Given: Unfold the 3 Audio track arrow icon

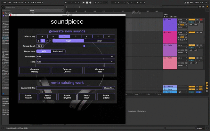Looking at the screenshot, I should pos(165,45).
